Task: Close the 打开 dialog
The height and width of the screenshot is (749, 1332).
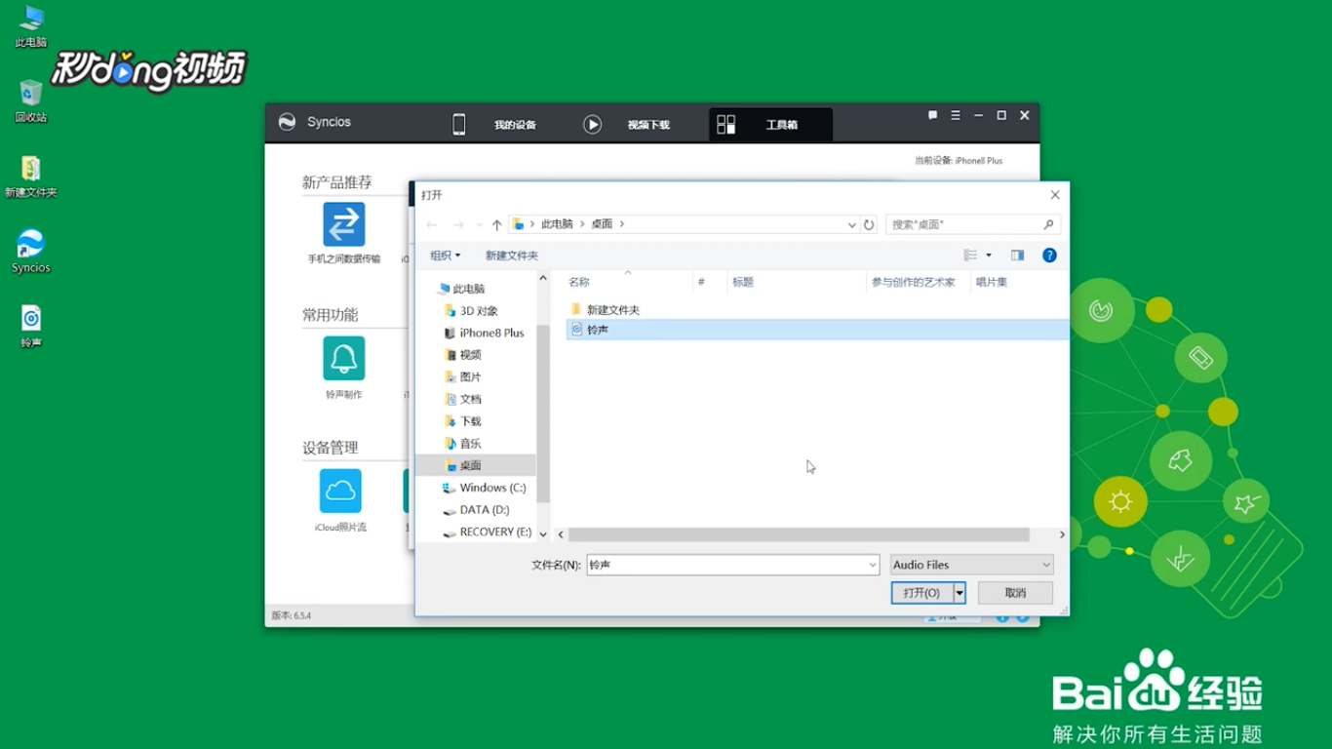Action: click(1054, 195)
